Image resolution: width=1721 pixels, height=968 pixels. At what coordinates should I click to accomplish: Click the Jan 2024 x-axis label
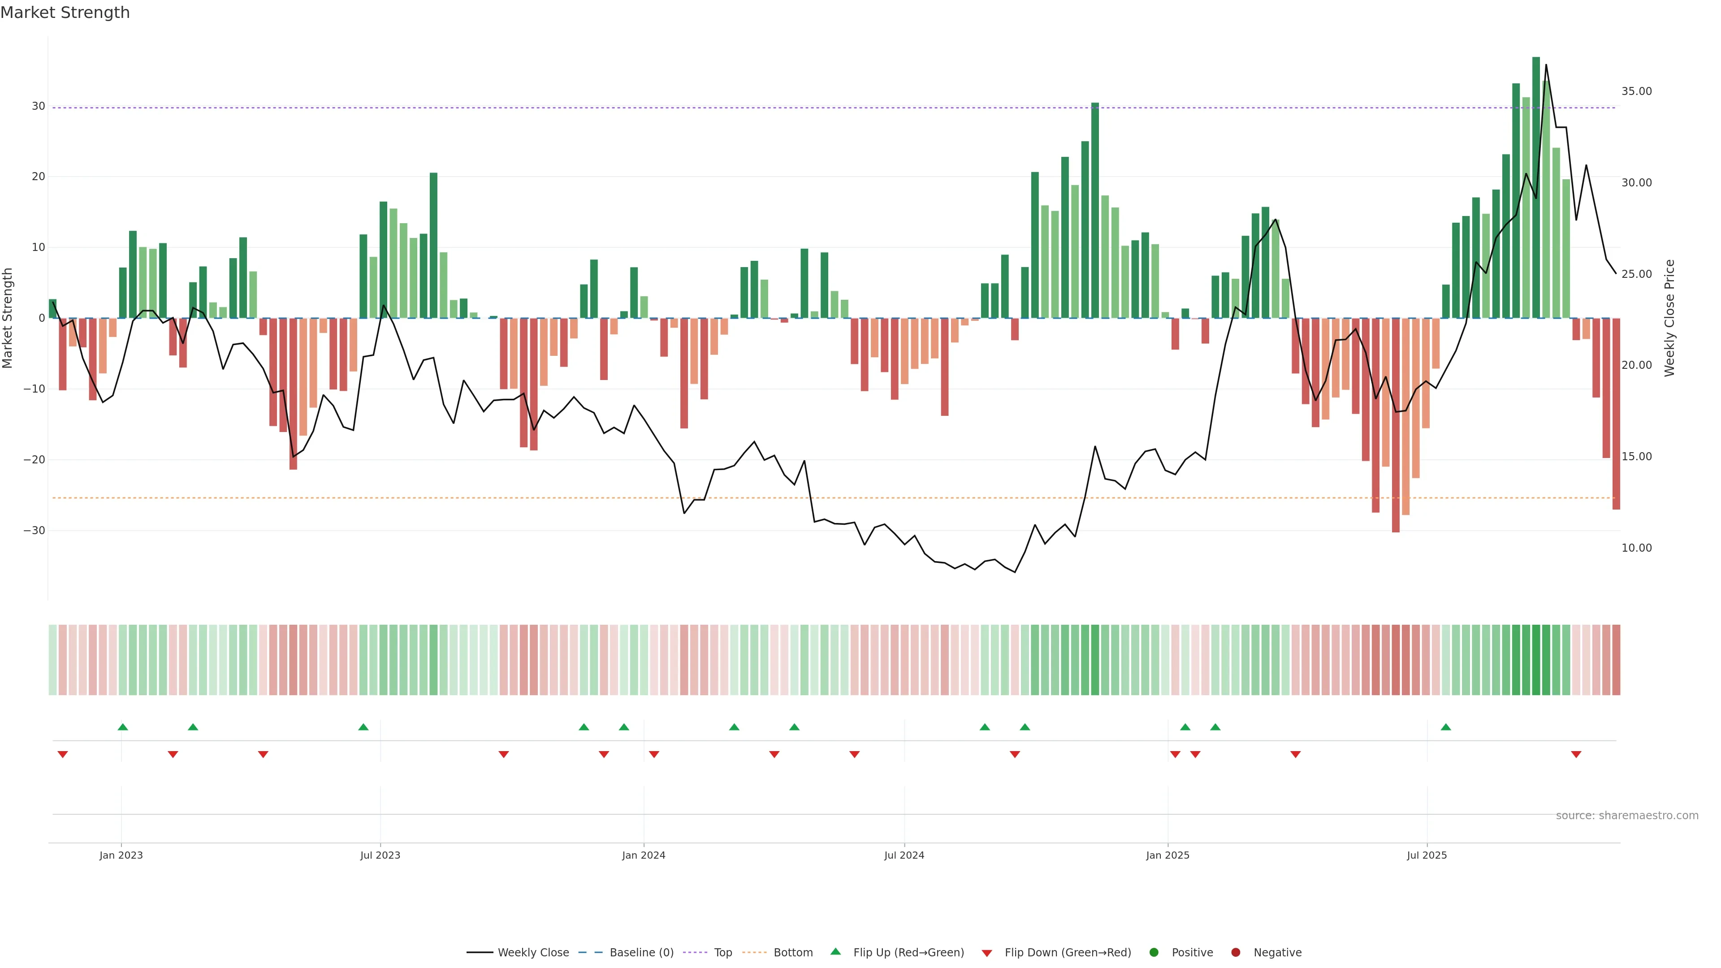tap(644, 855)
